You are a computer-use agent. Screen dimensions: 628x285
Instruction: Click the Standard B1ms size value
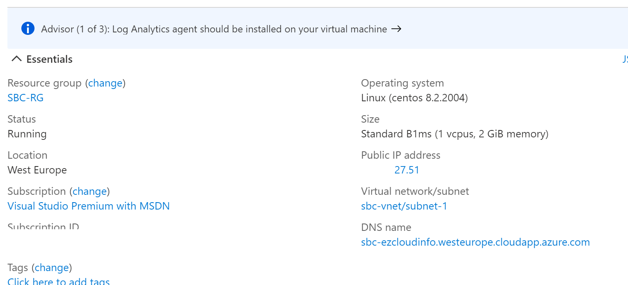454,134
